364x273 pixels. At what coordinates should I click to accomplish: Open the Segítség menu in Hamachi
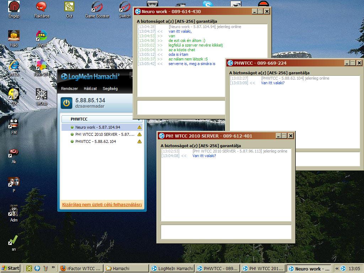click(x=110, y=89)
